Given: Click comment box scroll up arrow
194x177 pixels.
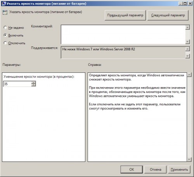Looking at the screenshot, I should [187, 27].
